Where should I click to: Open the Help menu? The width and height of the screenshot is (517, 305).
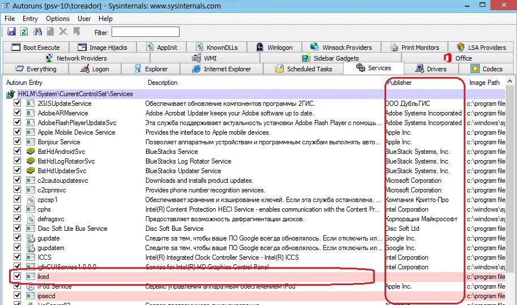(x=105, y=19)
